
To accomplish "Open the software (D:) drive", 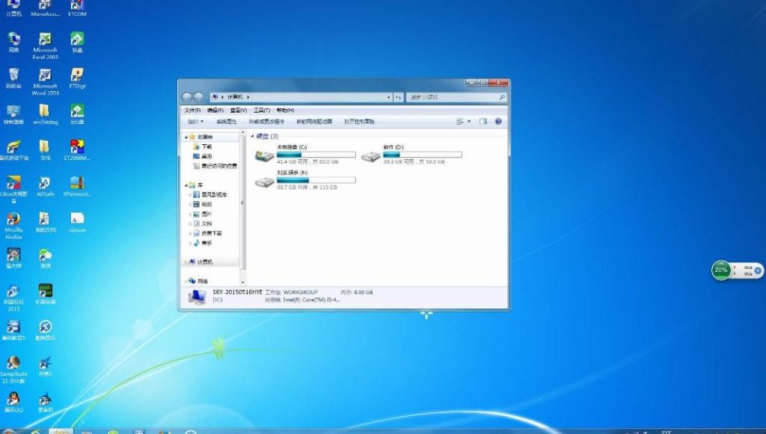I will [371, 155].
